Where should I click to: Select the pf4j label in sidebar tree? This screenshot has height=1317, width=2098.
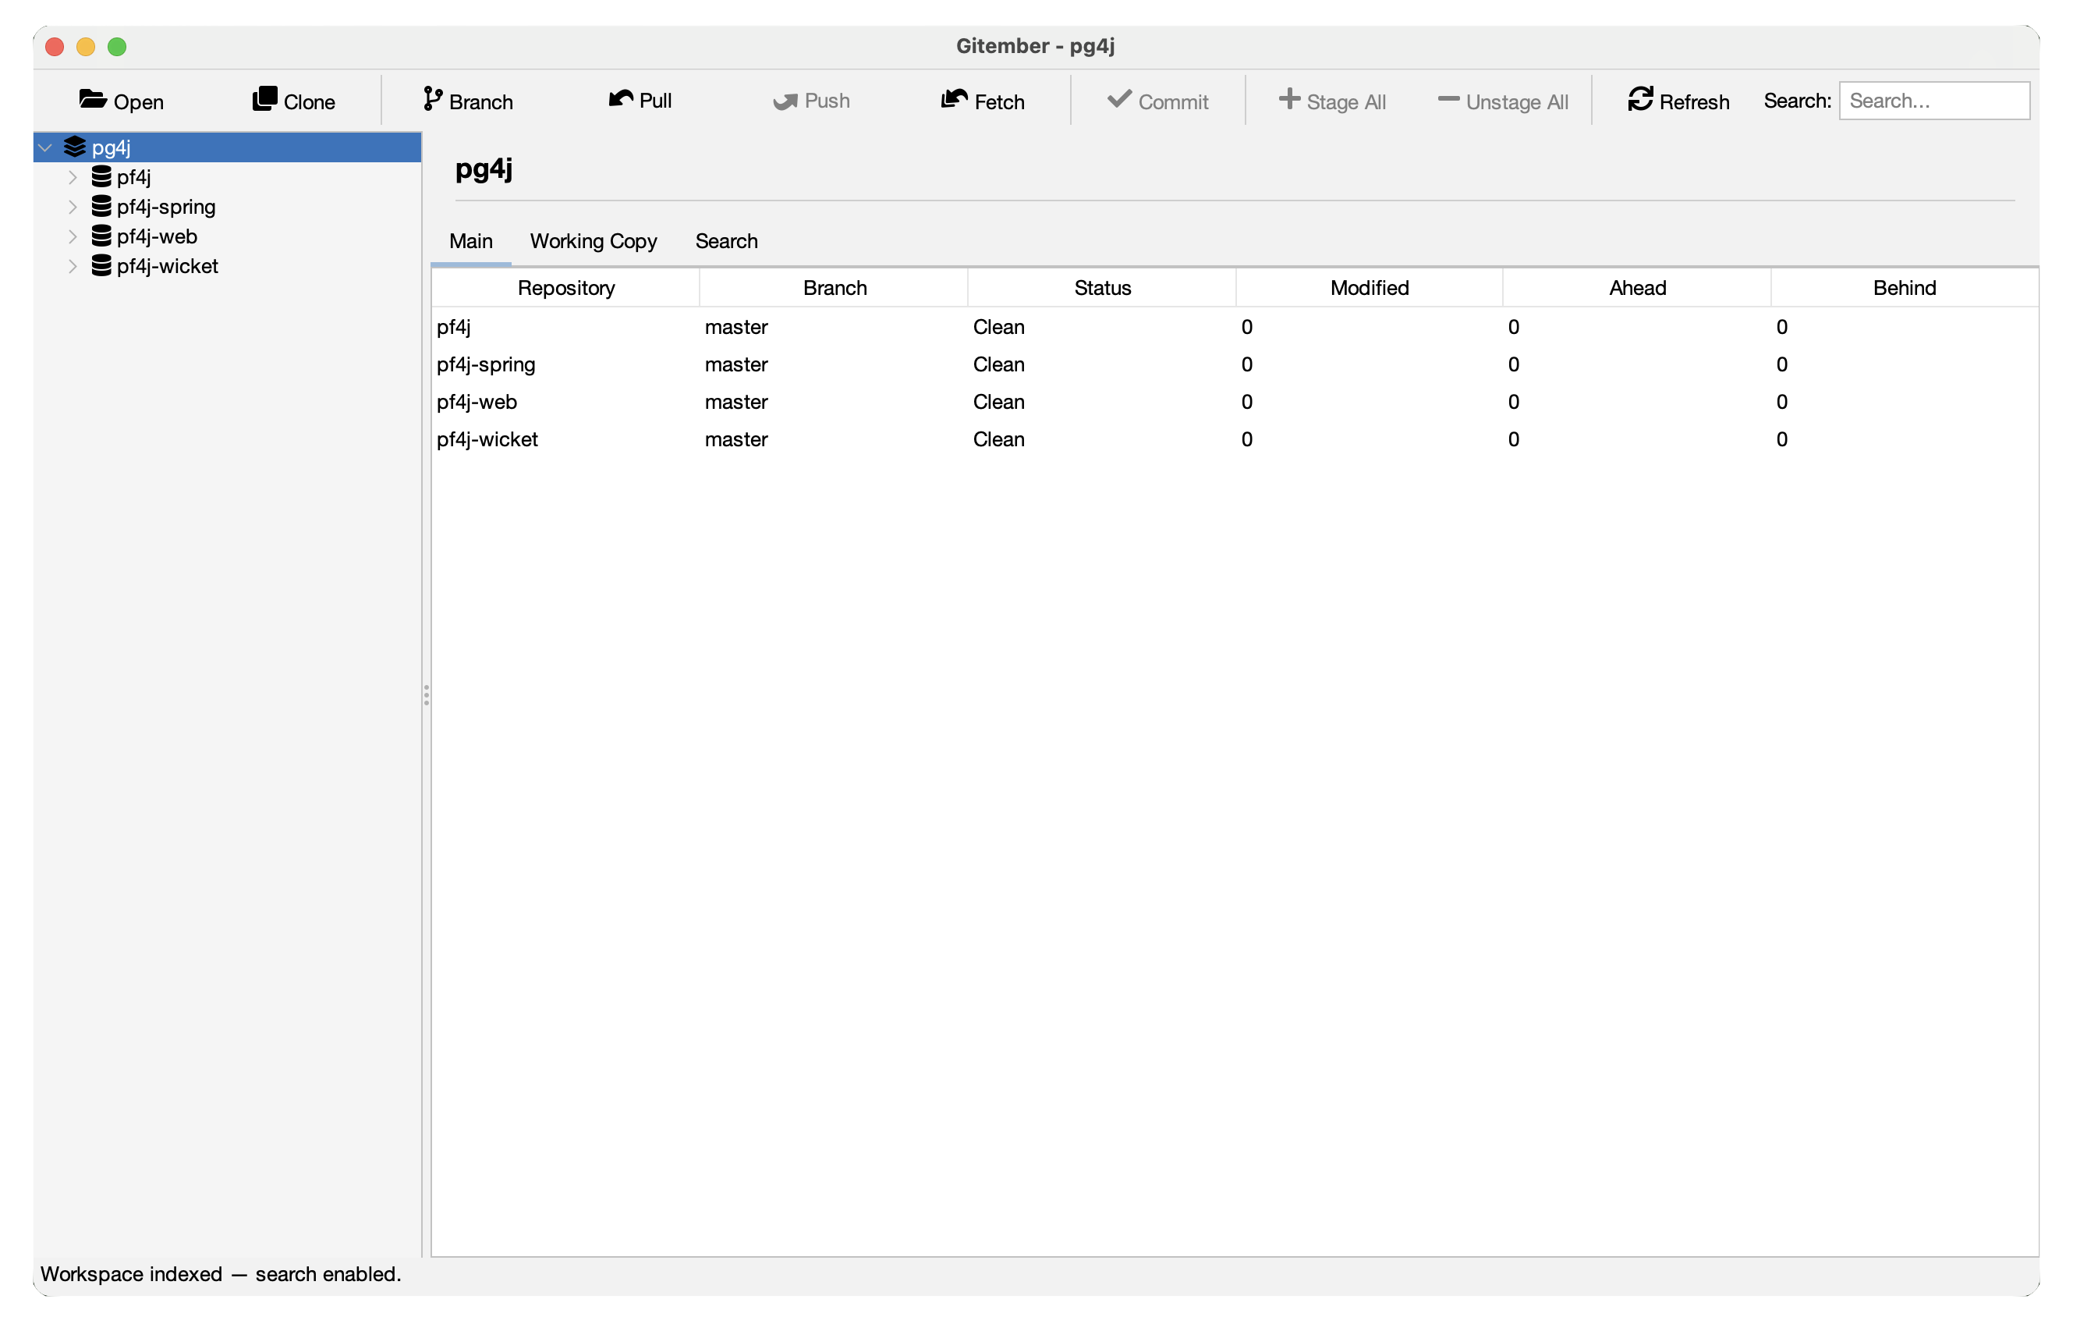(134, 177)
